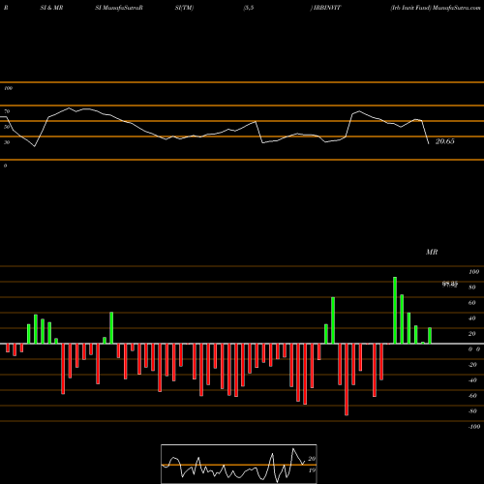Click the RSI value 20.65 label
Screen dimensions: 484x484
click(445, 141)
